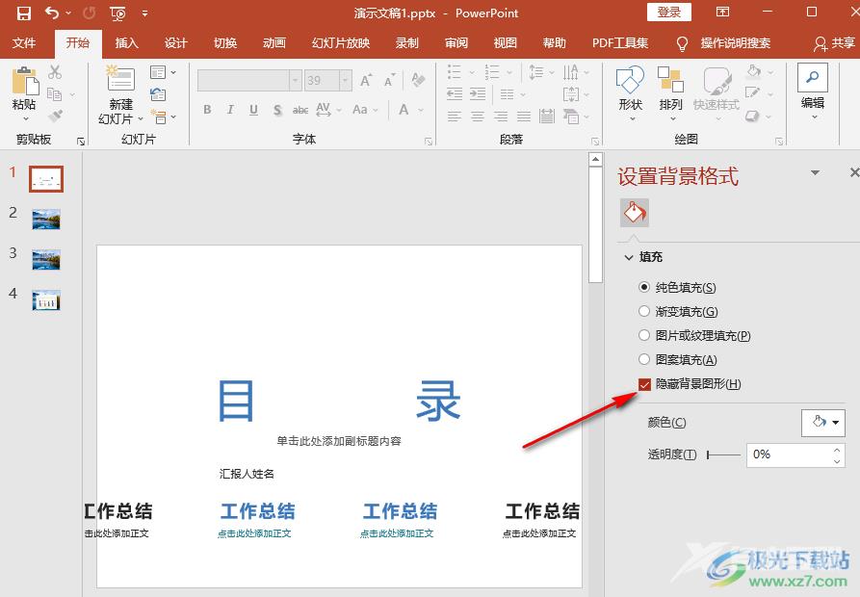This screenshot has width=860, height=597.
Task: Open ribbon display options button
Action: pyautogui.click(x=723, y=12)
